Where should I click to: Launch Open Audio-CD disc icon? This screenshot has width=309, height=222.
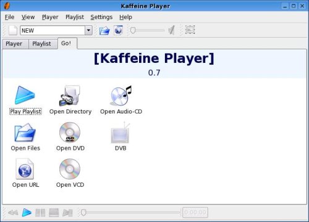[x=121, y=96]
